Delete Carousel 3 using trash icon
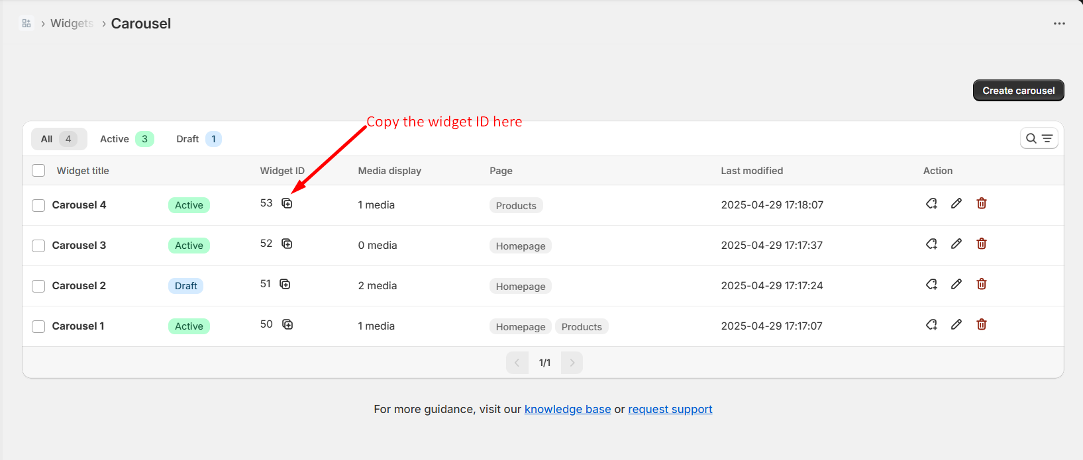This screenshot has width=1083, height=460. [981, 244]
